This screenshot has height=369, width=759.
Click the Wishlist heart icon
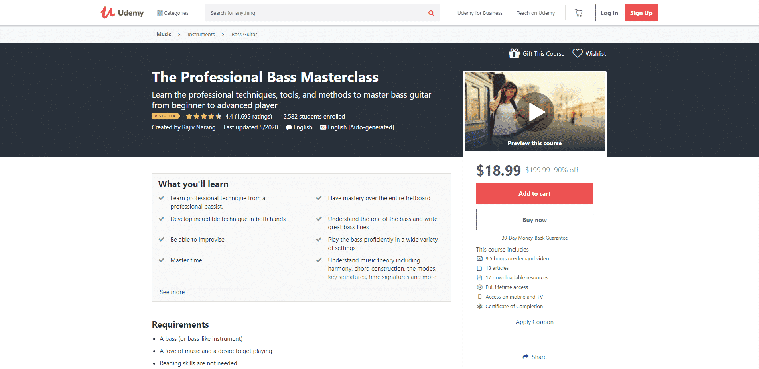(578, 53)
